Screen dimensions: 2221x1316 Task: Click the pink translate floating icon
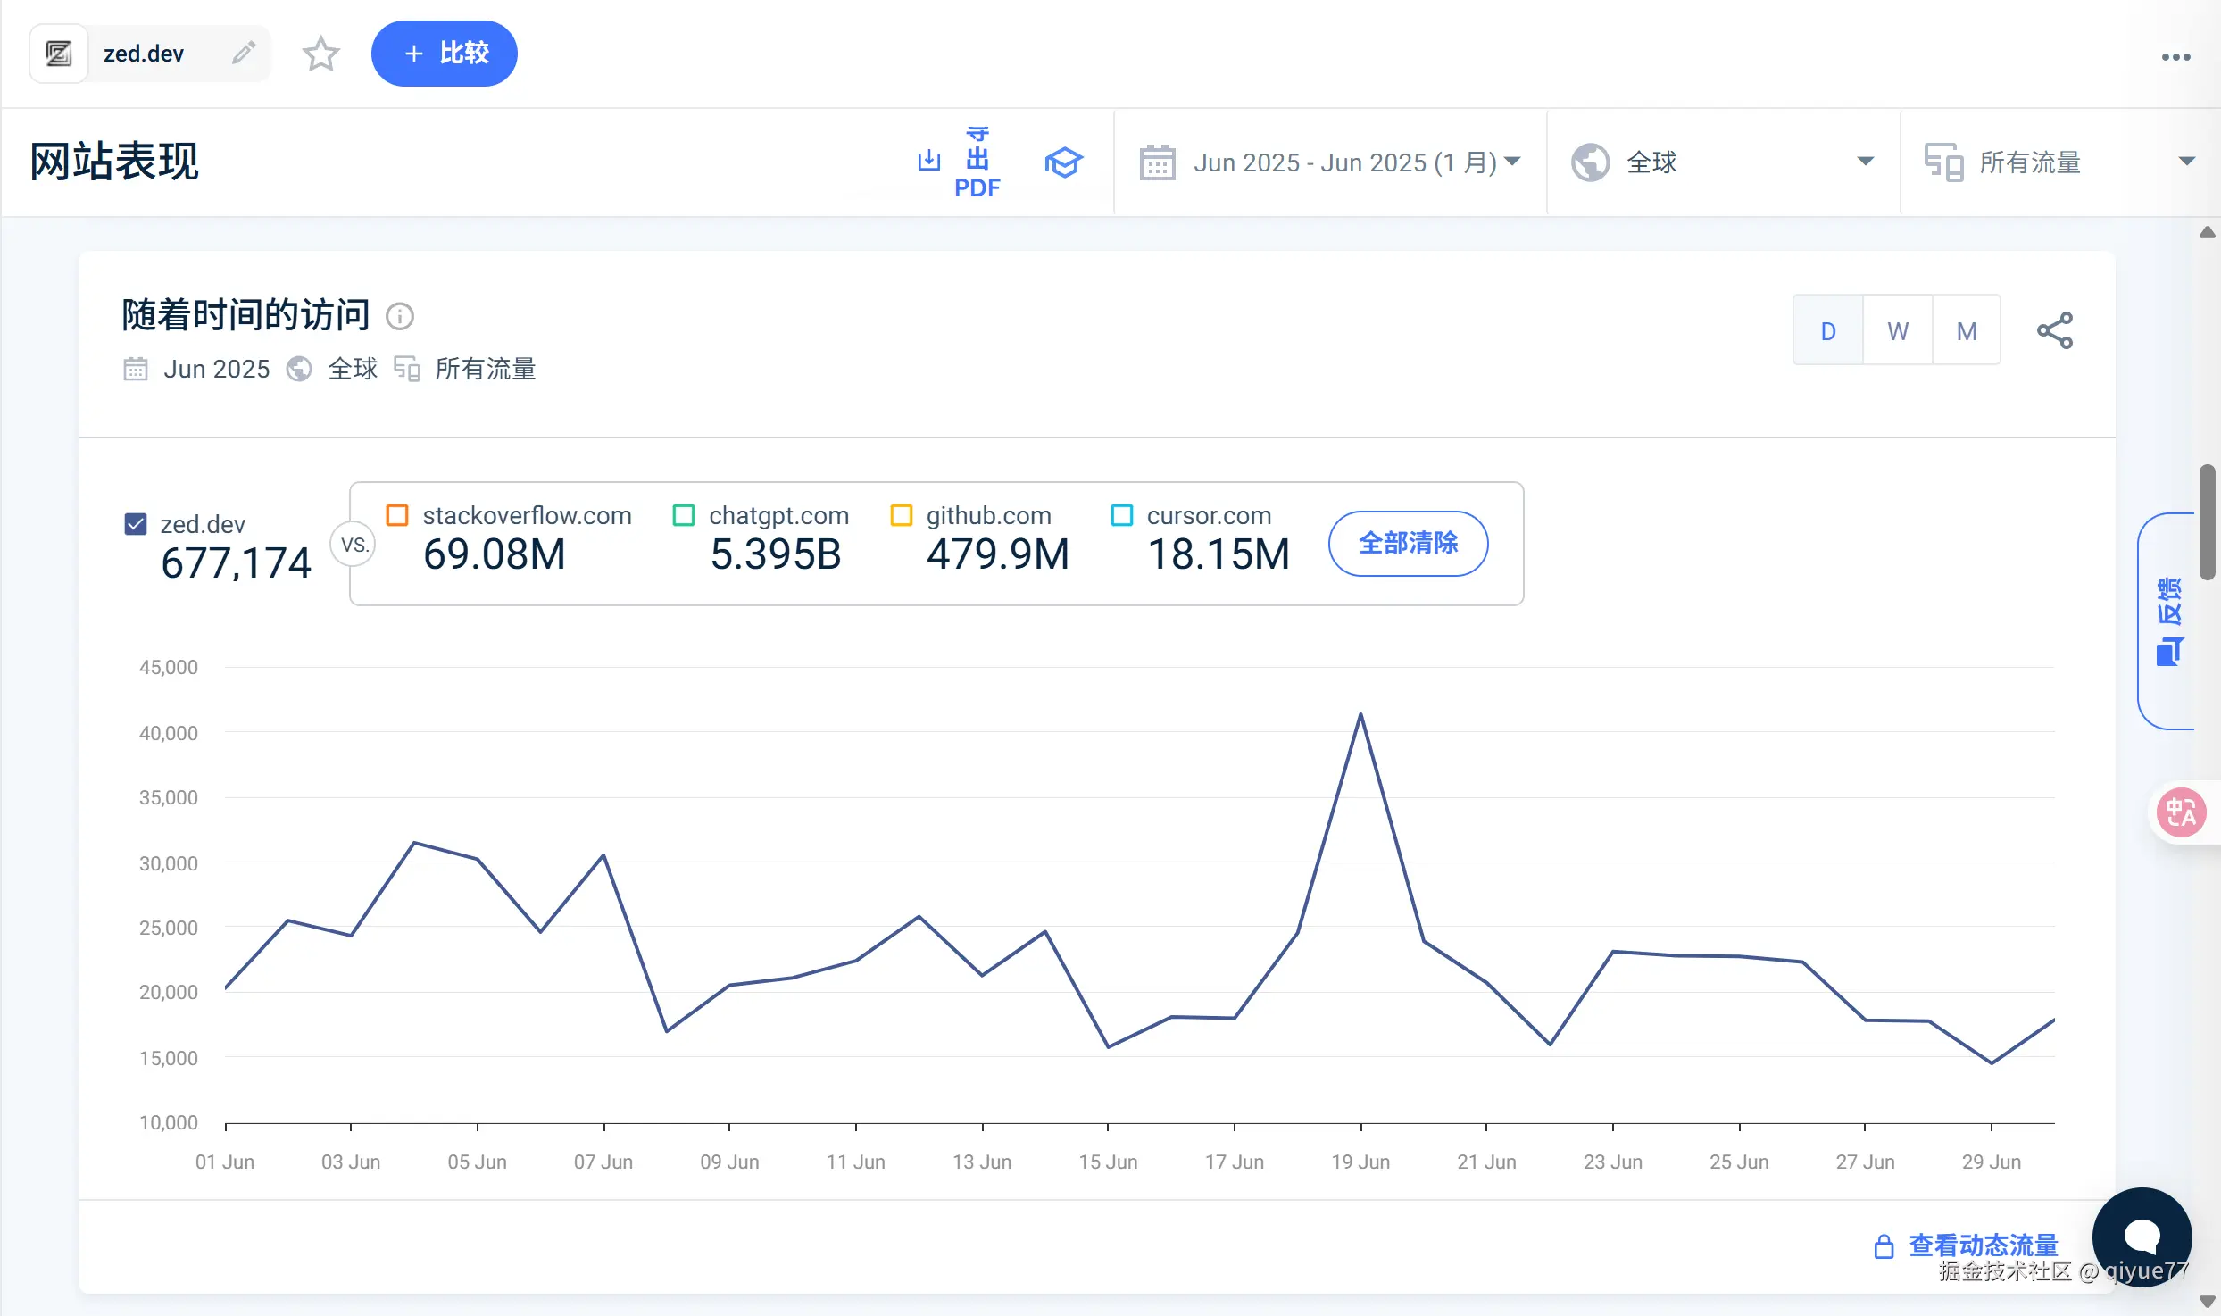point(2180,812)
